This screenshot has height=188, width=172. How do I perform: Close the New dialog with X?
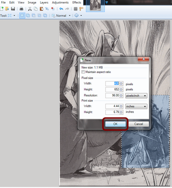tap(143, 59)
